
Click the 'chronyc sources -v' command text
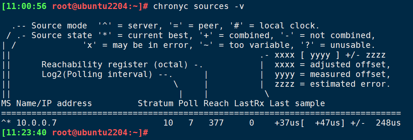tap(199, 6)
